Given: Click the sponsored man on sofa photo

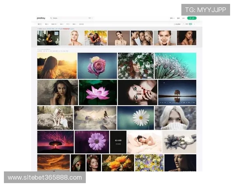Looking at the screenshot, I should (48, 38).
